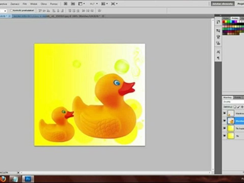Align left edges of layers
The image size is (244, 183).
[x=54, y=11]
